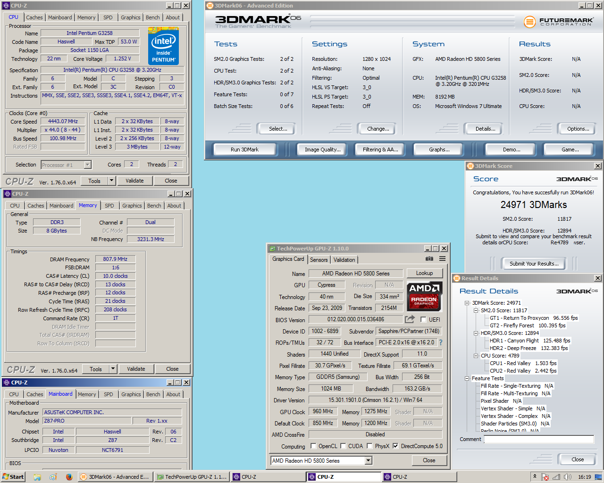
Task: Click the GPU-Z screenshot camera icon
Action: (x=429, y=259)
